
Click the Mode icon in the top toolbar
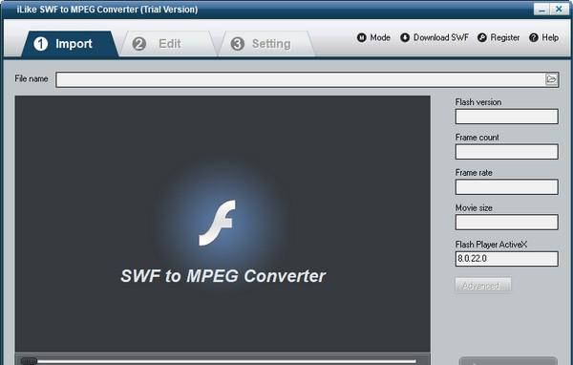361,37
